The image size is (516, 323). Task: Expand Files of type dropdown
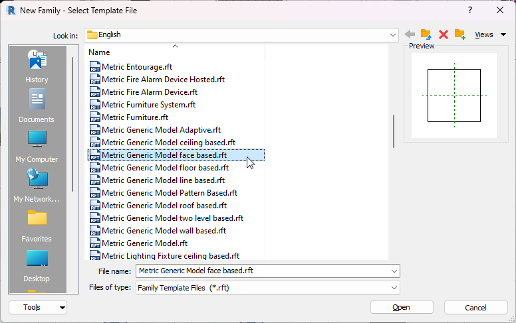pyautogui.click(x=394, y=288)
